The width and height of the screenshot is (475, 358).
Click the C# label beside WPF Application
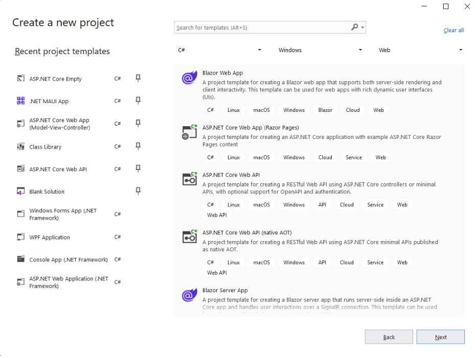point(118,237)
